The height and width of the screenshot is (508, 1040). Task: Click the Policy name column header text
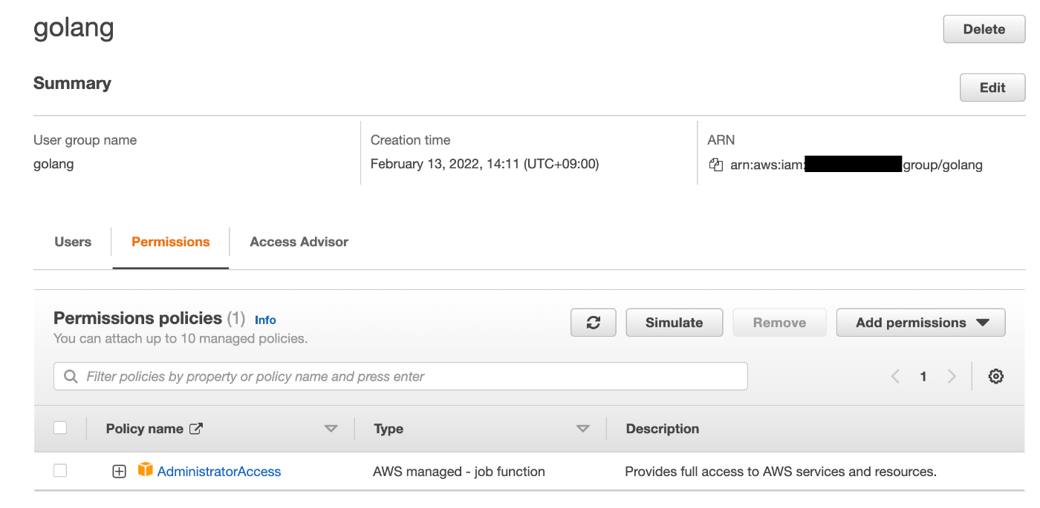pyautogui.click(x=145, y=429)
